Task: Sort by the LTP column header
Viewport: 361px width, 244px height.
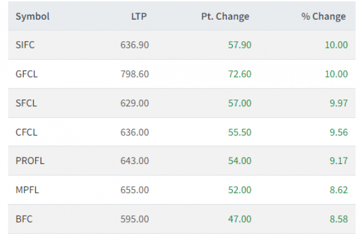Action: click(x=139, y=17)
